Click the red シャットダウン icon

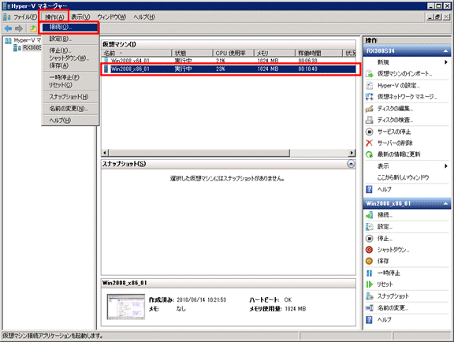coord(370,250)
